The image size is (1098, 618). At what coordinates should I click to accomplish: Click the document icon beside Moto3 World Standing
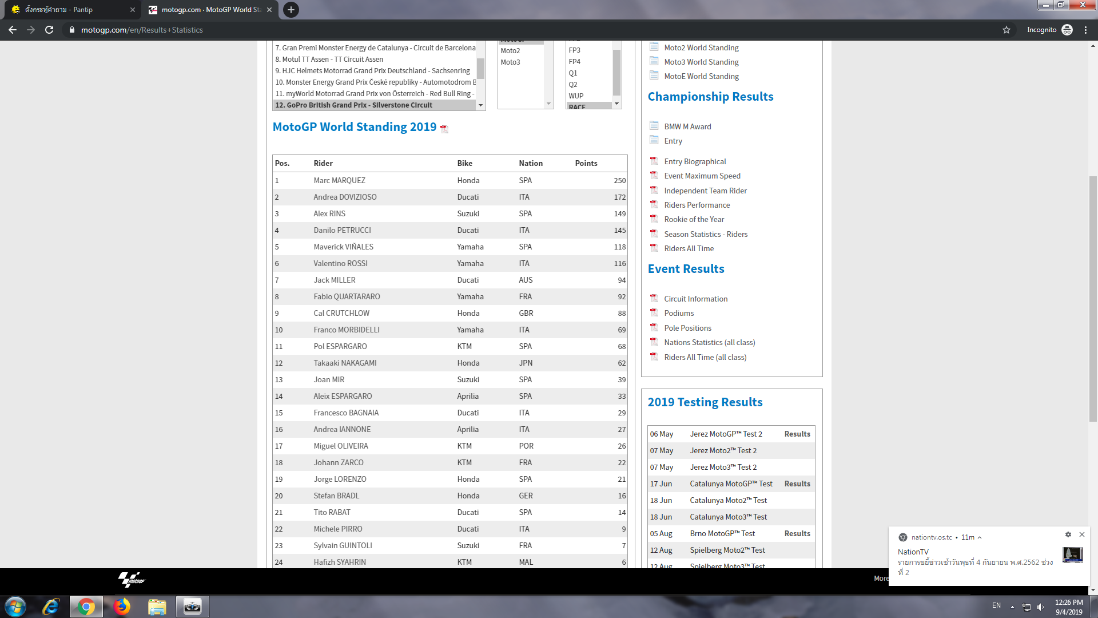tap(654, 61)
